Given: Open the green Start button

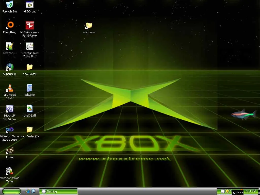Looking at the screenshot, I should tap(12, 191).
